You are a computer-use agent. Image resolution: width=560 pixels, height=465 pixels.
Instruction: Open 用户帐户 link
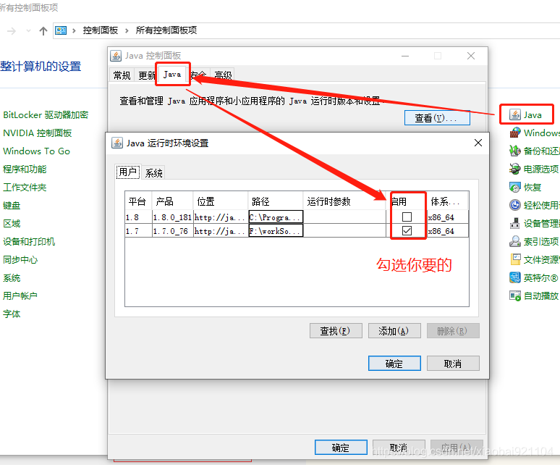pyautogui.click(x=20, y=296)
